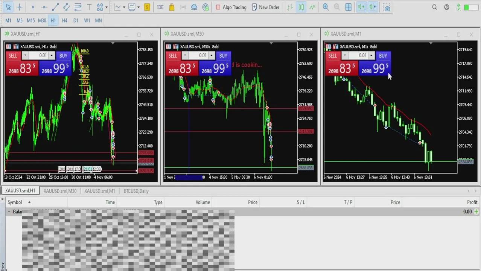This screenshot has height=271, width=481.
Task: Open the tile windows grid layout icon
Action: coord(349,7)
